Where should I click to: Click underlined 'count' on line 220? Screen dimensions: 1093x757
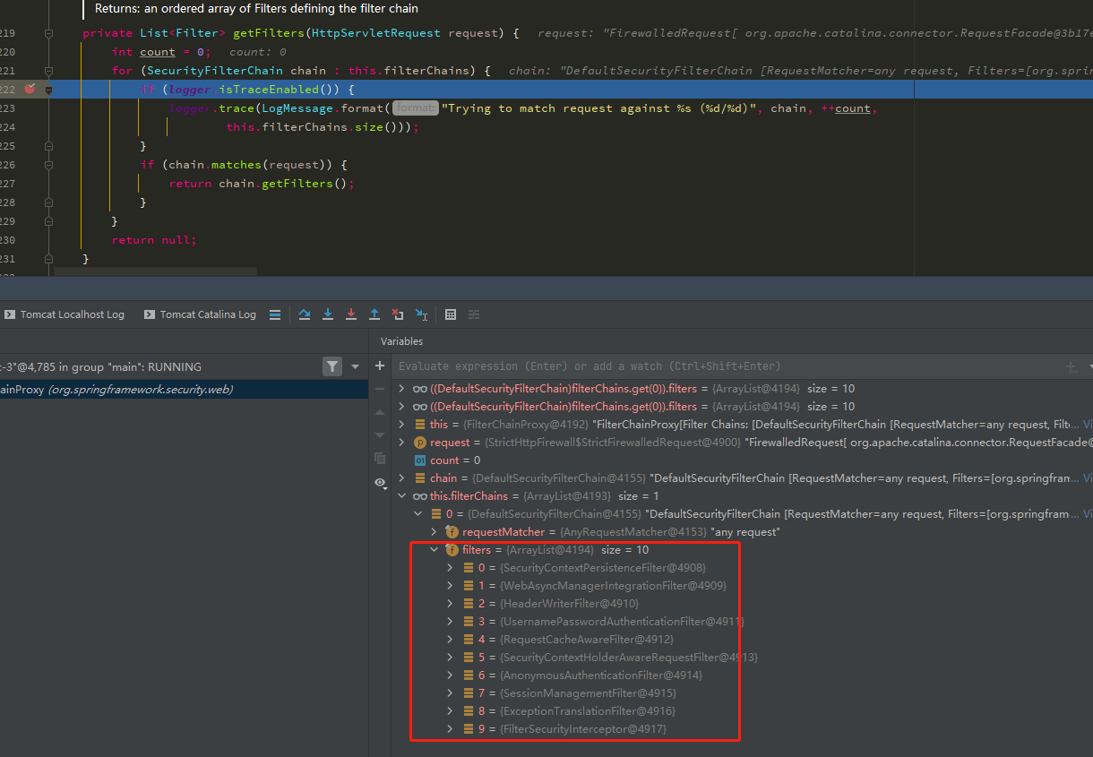point(158,52)
